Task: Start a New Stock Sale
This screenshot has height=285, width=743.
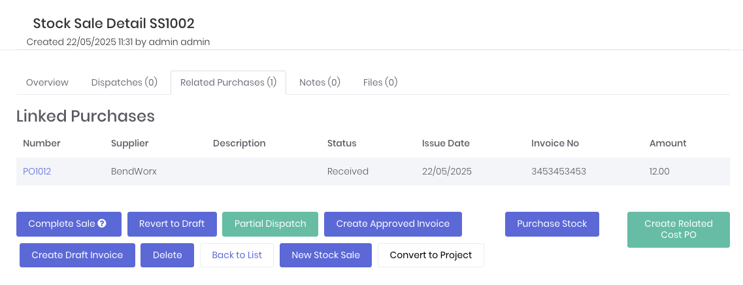Action: 325,255
